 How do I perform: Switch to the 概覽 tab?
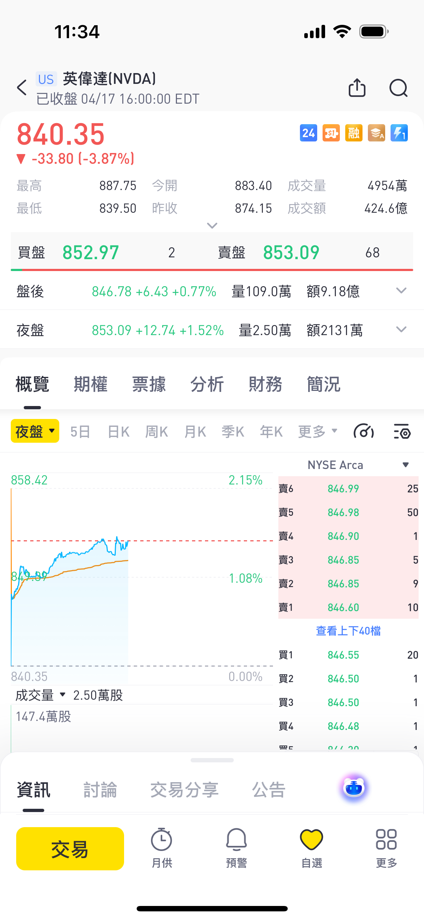(x=32, y=384)
